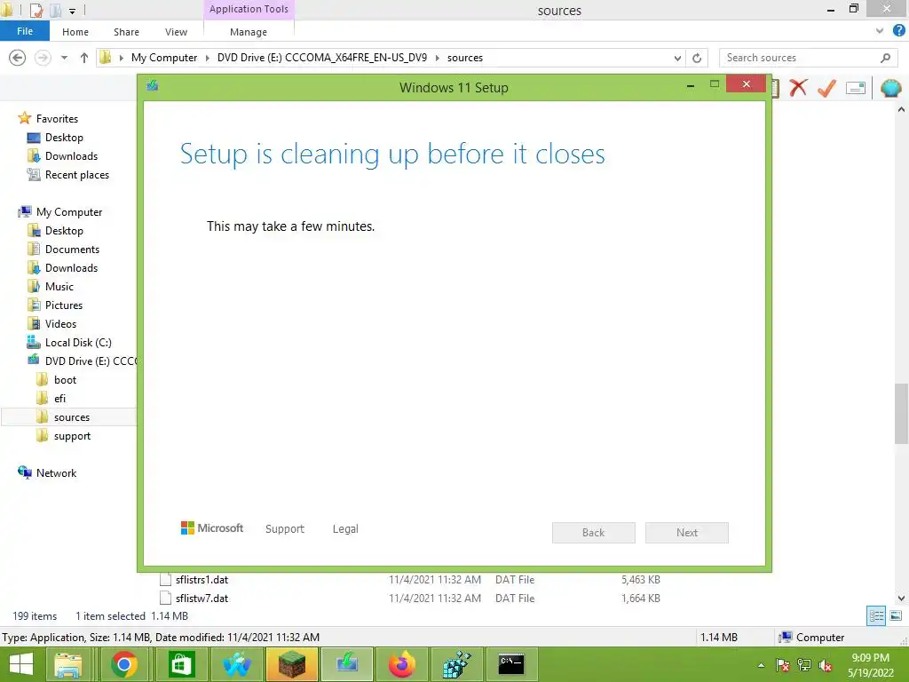
Task: Open the Windows Start button
Action: click(21, 664)
